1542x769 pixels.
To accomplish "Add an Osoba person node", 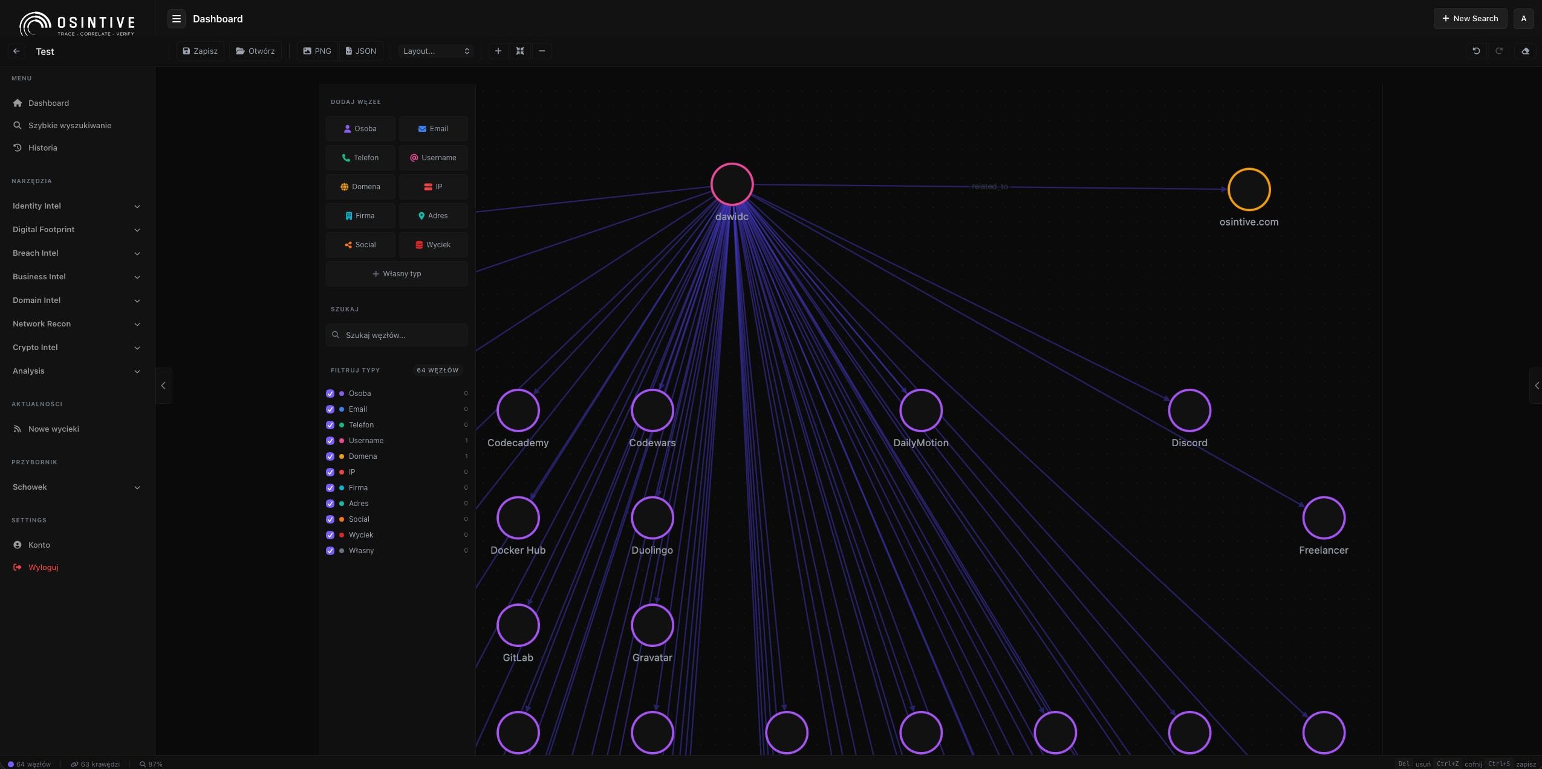I will click(x=360, y=129).
